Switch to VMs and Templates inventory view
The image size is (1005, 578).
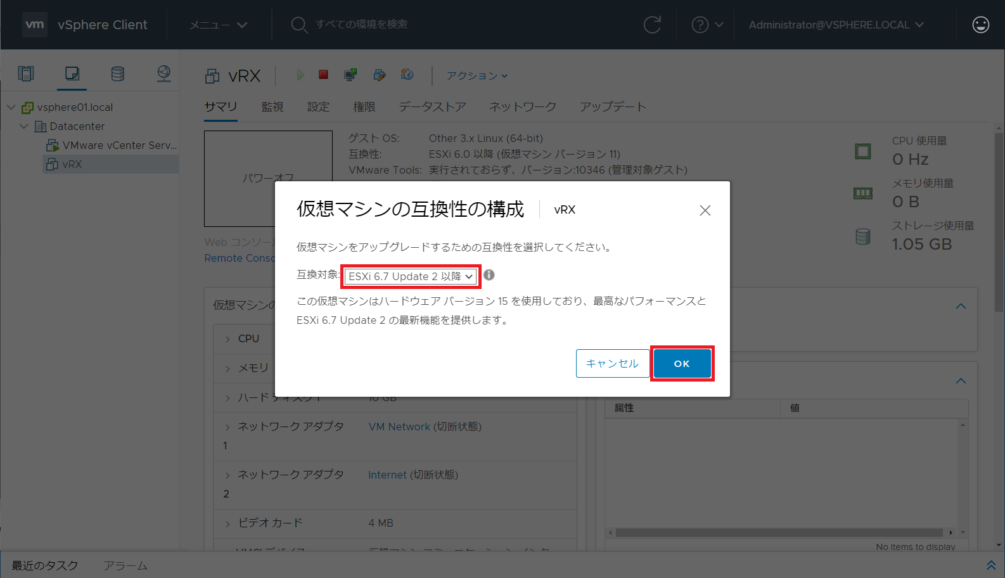(72, 74)
